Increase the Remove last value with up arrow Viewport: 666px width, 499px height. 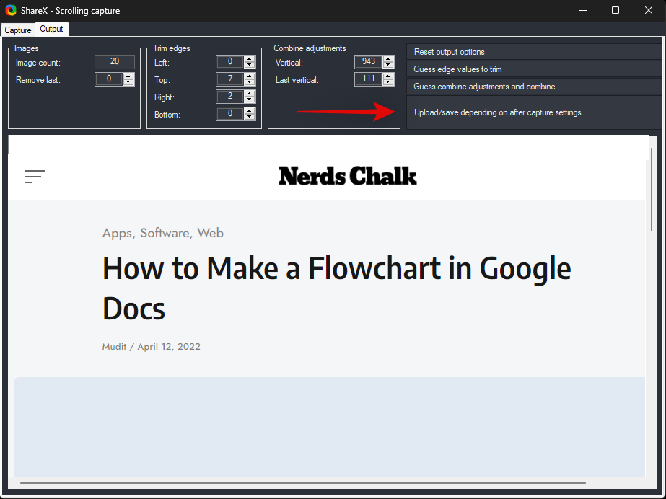click(128, 76)
